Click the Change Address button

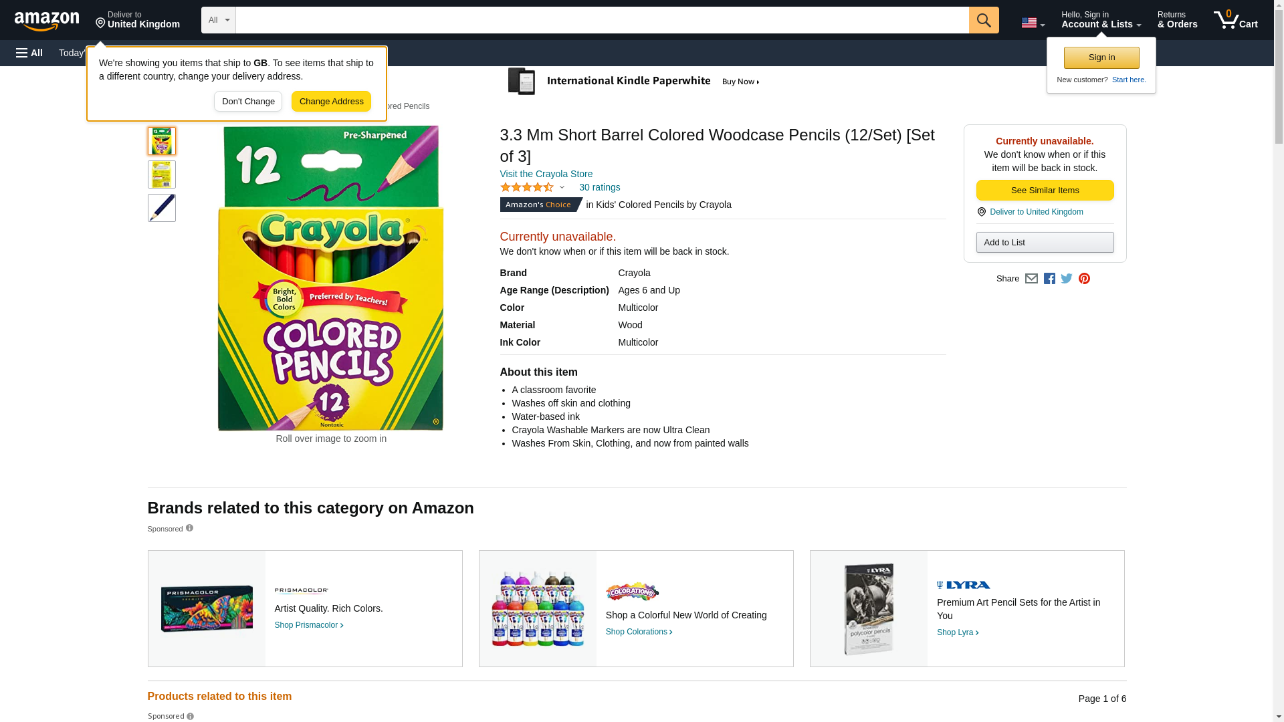coord(331,102)
